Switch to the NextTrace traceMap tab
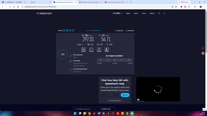 click(x=91, y=2)
